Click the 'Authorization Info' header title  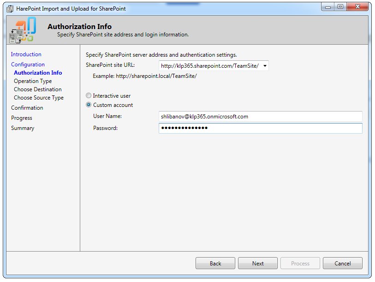80,27
